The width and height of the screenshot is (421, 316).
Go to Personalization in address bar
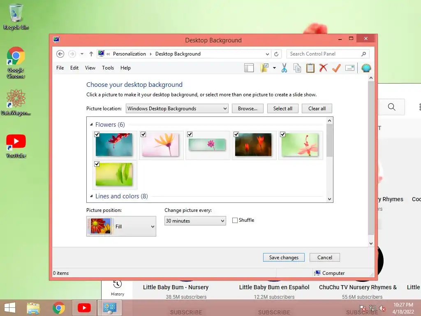point(130,54)
